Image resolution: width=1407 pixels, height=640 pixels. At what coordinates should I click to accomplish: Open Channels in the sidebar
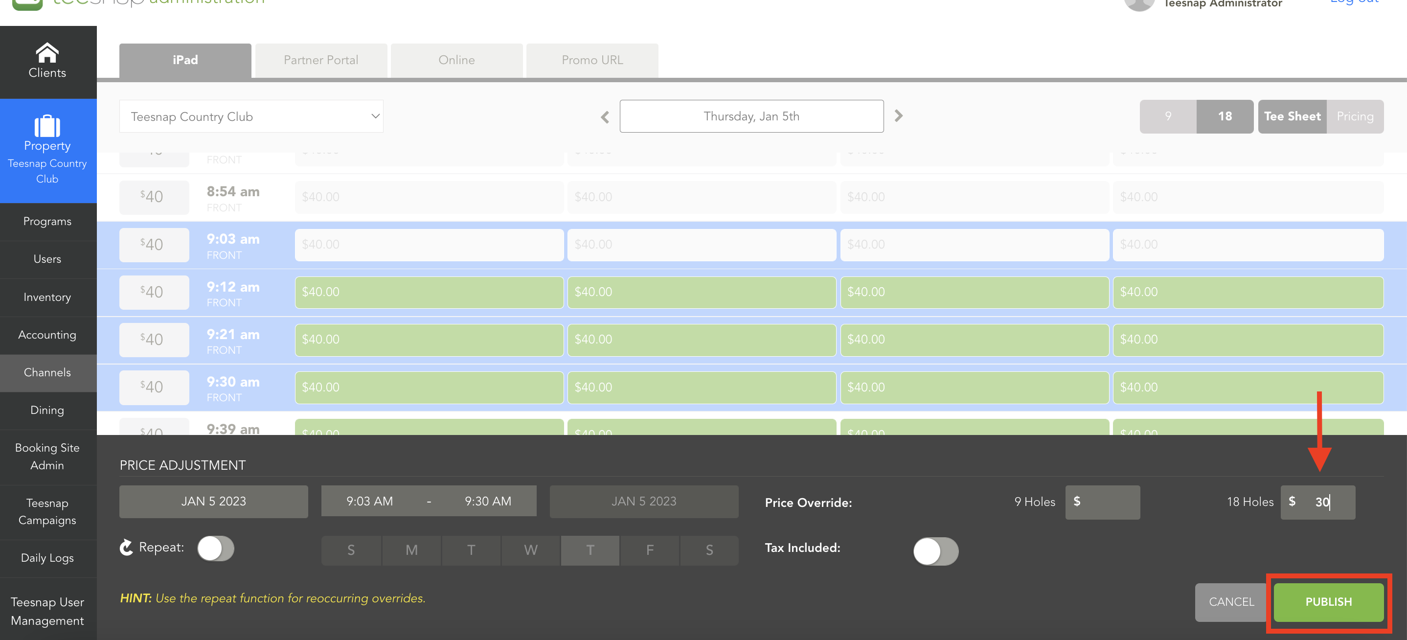click(47, 373)
